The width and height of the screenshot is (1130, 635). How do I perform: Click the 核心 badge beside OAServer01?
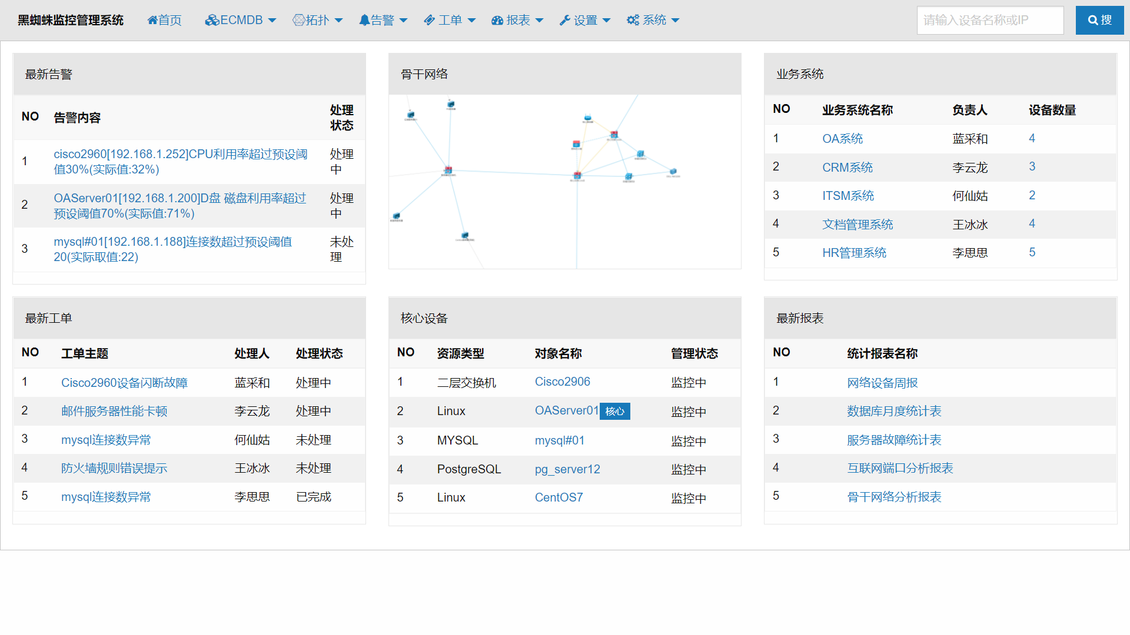(614, 411)
